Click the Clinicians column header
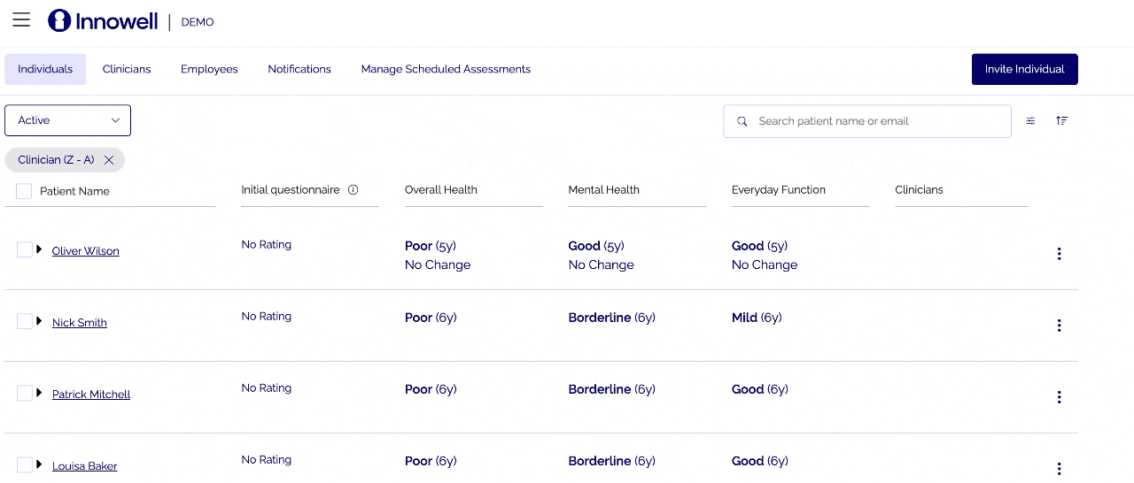The image size is (1134, 483). (919, 190)
